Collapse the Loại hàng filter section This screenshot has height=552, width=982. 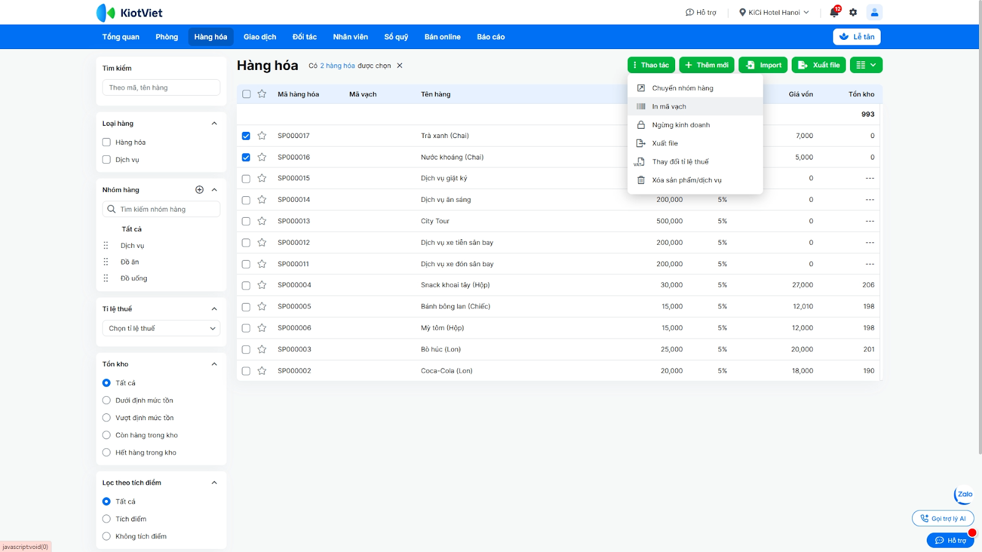(214, 123)
